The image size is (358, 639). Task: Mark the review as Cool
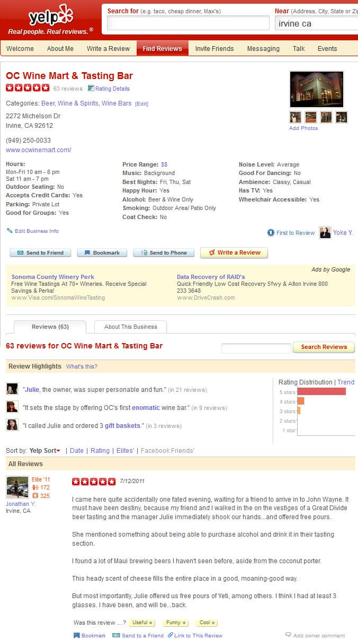tap(206, 623)
